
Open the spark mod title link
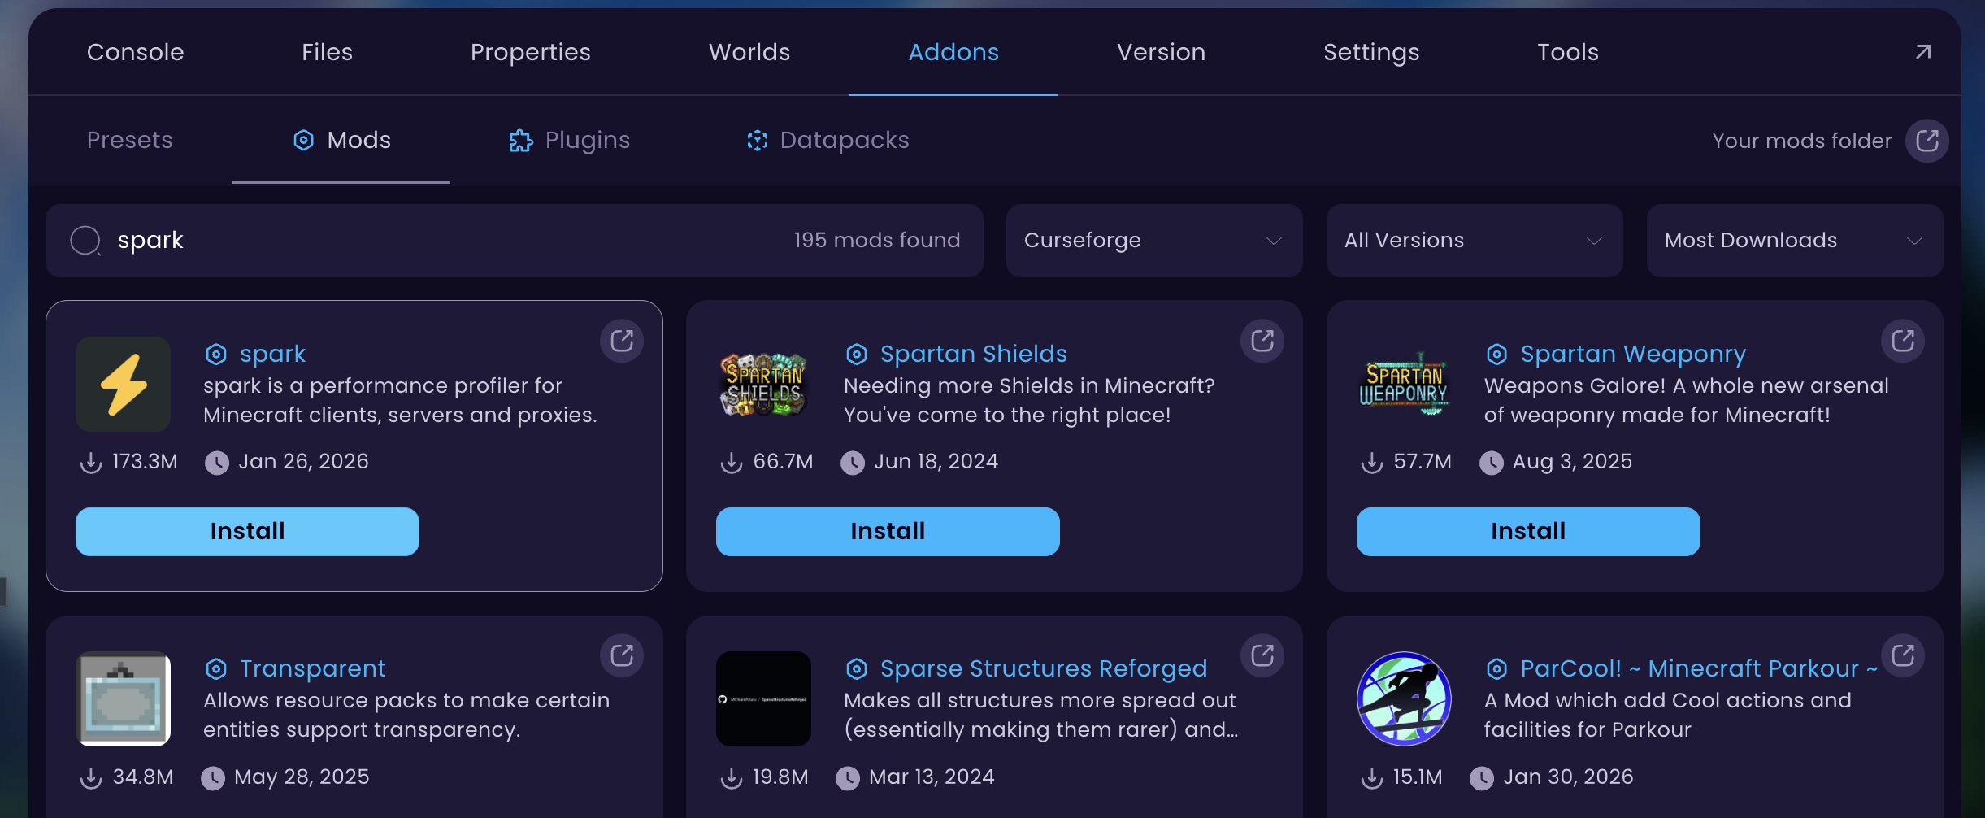click(x=272, y=354)
